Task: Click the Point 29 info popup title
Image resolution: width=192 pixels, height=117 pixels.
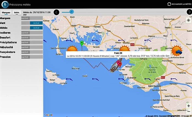Action: coord(118,53)
